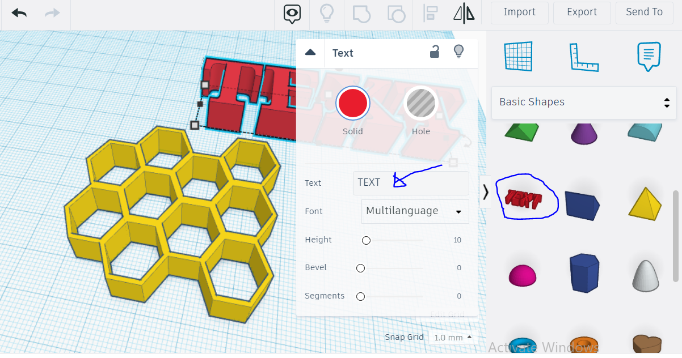The height and width of the screenshot is (358, 682).
Task: Ungroup the selected shapes
Action: [395, 13]
